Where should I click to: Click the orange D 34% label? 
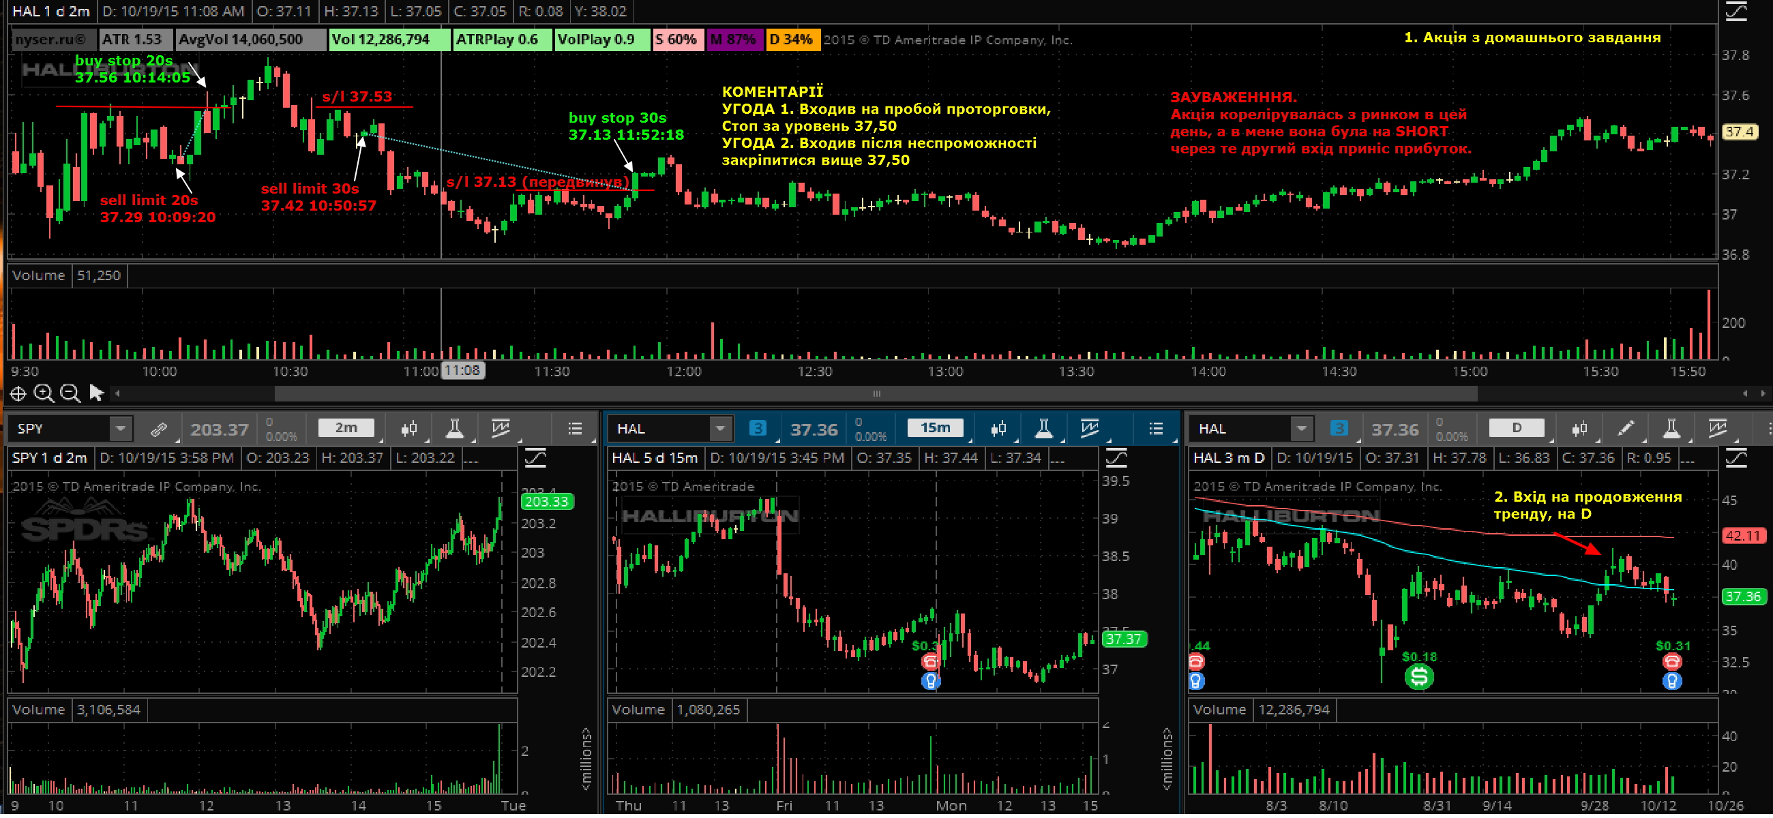pos(792,40)
